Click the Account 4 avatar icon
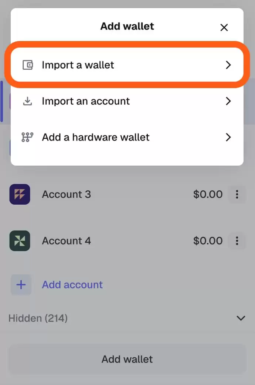 19,241
